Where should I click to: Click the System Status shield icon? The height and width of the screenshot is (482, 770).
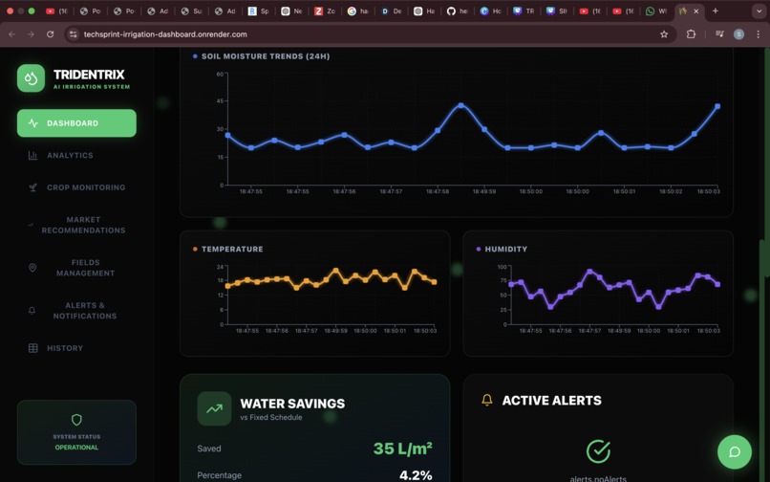coord(76,420)
